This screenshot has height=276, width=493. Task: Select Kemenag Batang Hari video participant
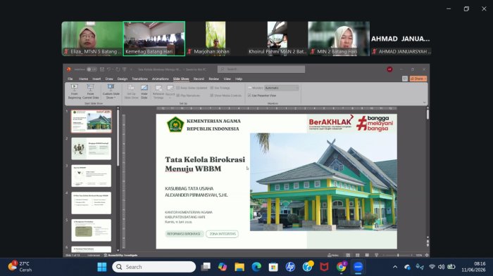(154, 39)
